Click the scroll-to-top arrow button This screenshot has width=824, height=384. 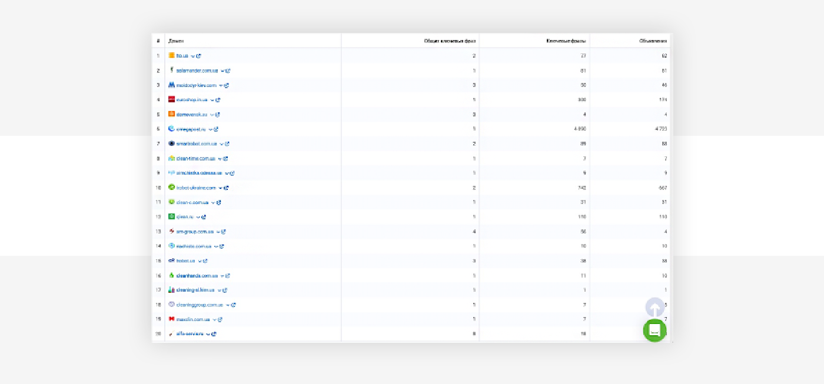[654, 308]
